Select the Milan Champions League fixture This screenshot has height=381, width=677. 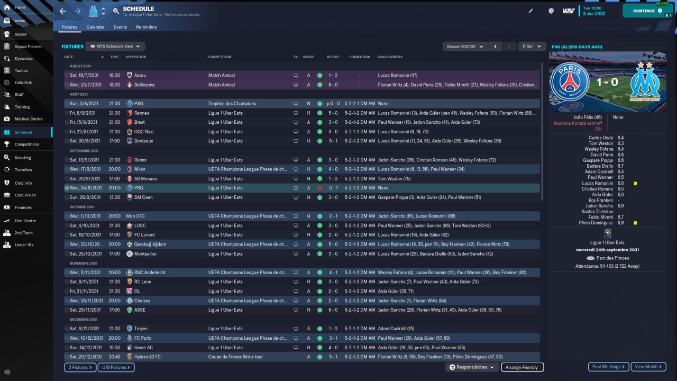tap(301, 169)
